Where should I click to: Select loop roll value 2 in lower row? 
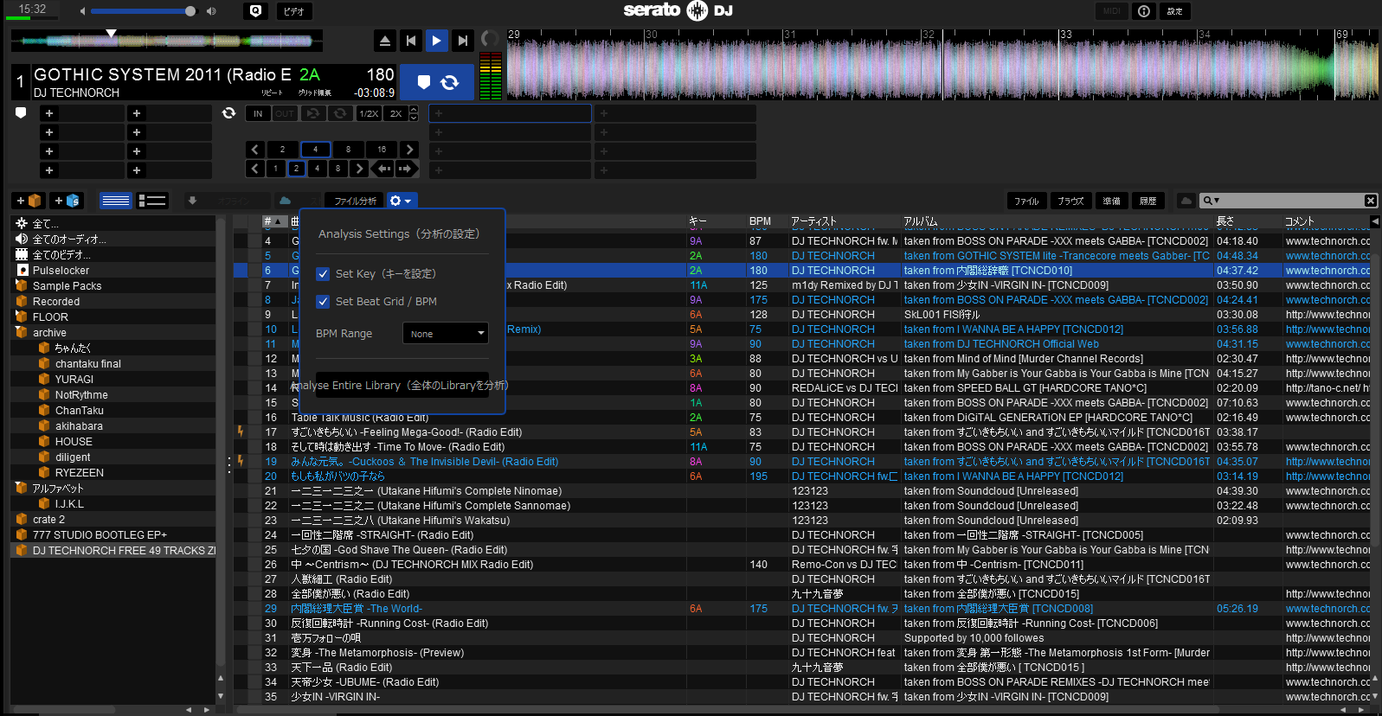[x=296, y=169]
